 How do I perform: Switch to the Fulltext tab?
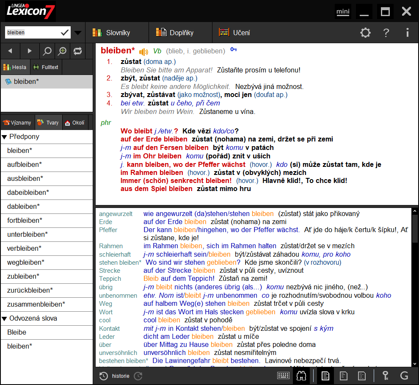coord(46,67)
